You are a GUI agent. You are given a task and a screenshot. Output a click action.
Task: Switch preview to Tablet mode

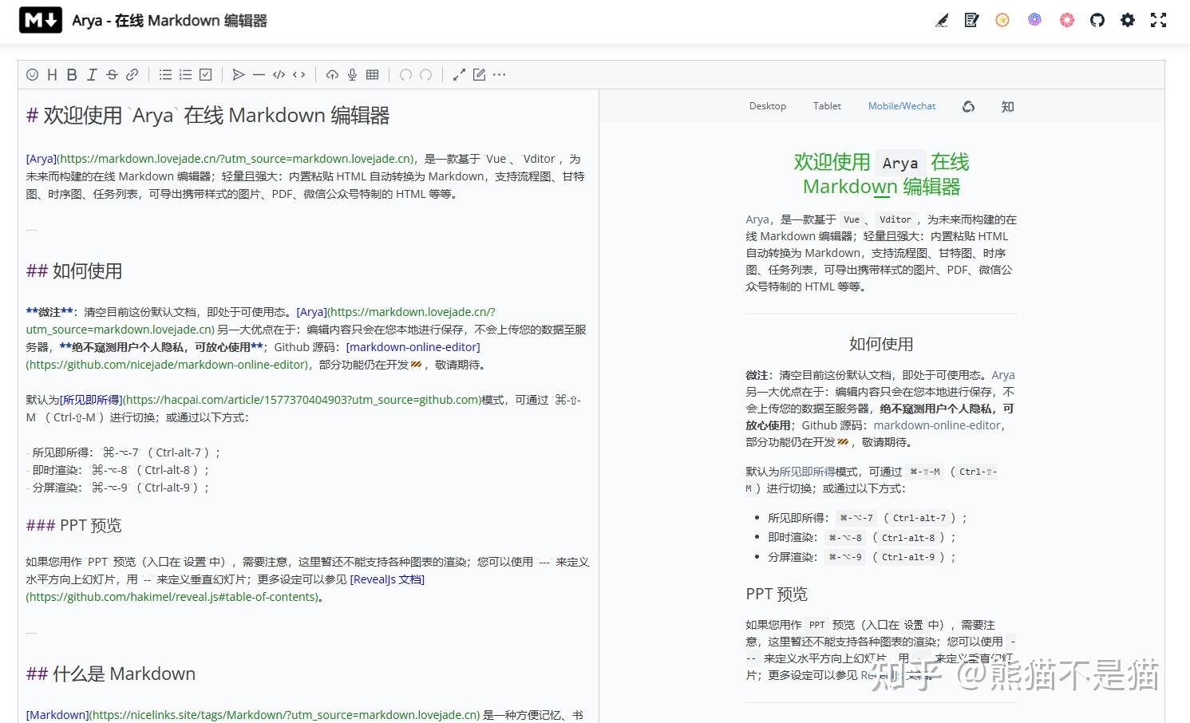click(x=827, y=105)
